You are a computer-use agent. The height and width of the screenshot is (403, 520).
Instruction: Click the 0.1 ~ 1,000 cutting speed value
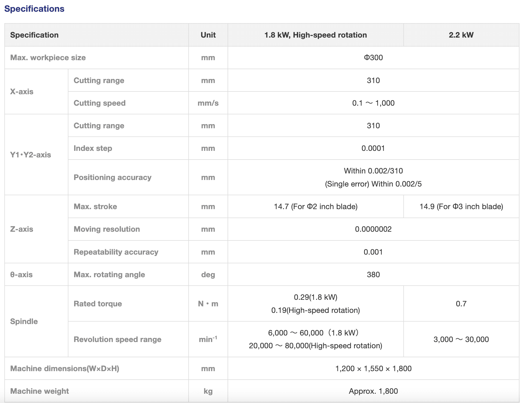[373, 103]
